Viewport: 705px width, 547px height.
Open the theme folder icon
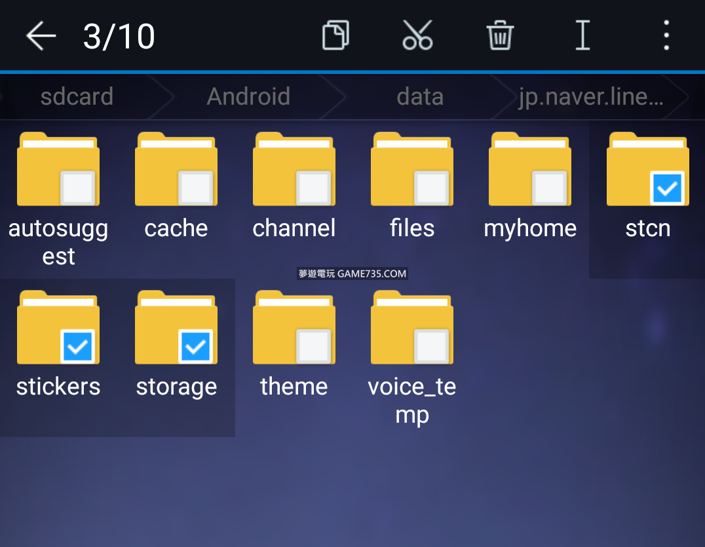click(294, 327)
